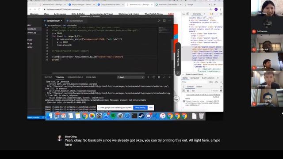The height and width of the screenshot is (159, 283).
Task: Create a new terminal with plus
Action: pos(149,77)
